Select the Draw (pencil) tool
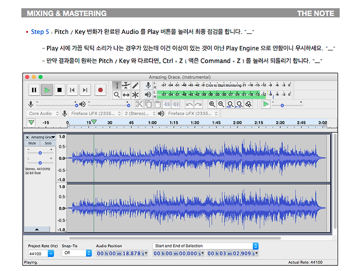The height and width of the screenshot is (271, 360). coord(135,85)
